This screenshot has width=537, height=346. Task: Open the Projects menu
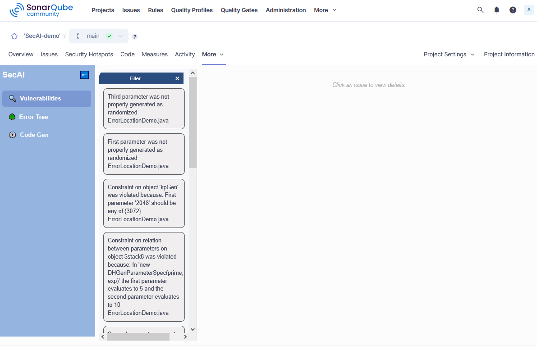tap(103, 10)
